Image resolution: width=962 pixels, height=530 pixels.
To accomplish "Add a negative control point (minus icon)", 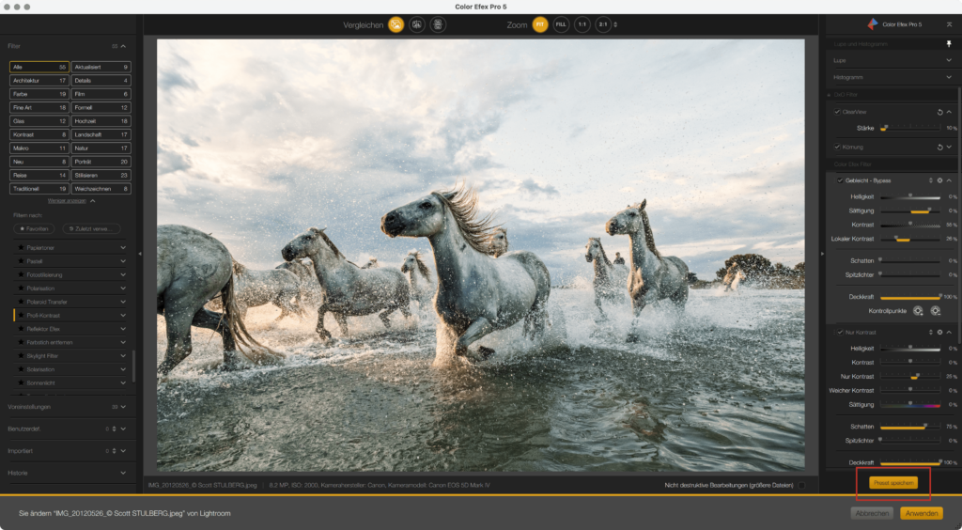I will pyautogui.click(x=935, y=311).
